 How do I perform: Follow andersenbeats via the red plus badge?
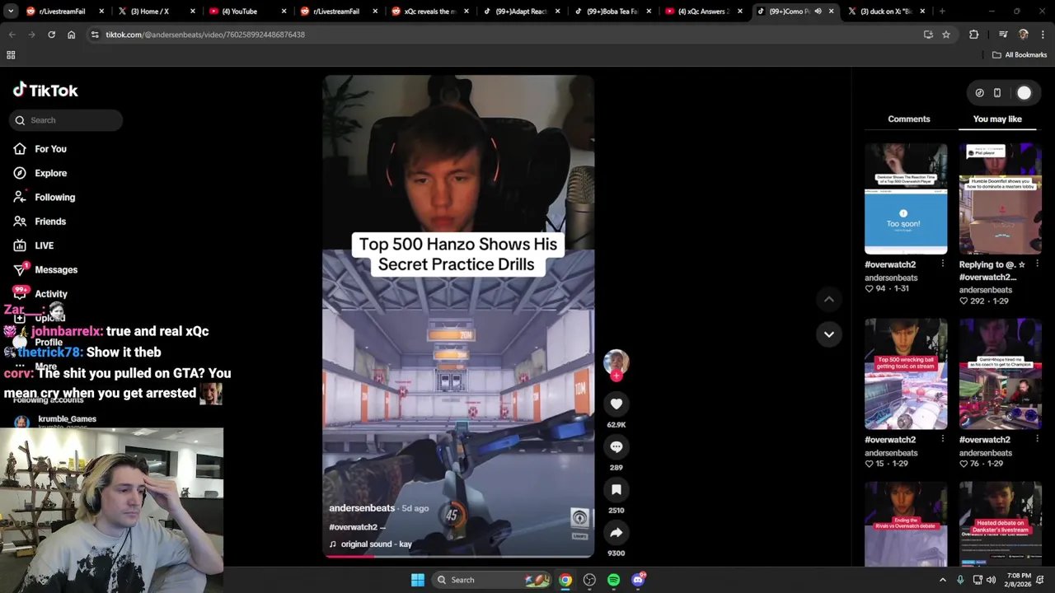(x=616, y=376)
